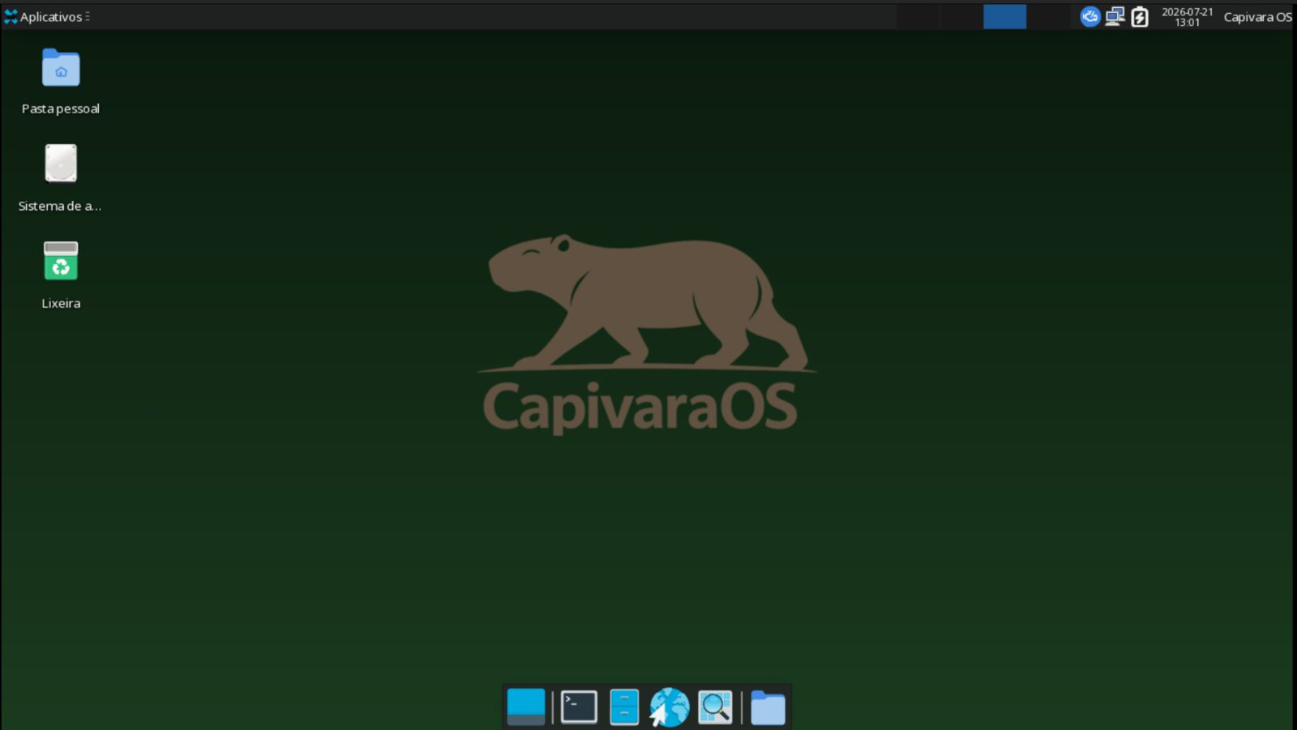Open the network connection tray icon
Viewport: 1297px width, 730px height.
coord(1115,16)
